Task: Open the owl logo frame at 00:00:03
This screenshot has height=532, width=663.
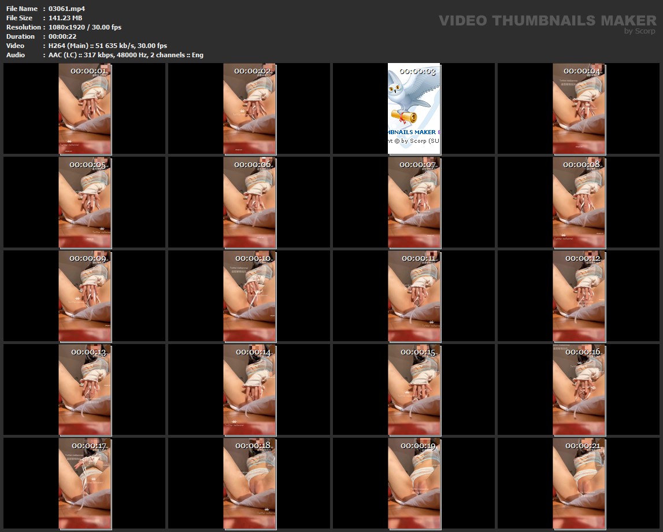Action: click(x=414, y=109)
